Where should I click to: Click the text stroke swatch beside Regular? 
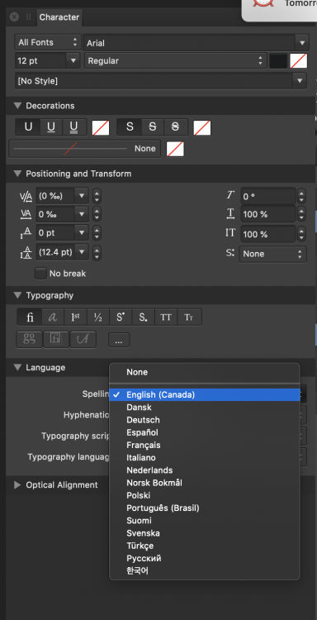[299, 61]
